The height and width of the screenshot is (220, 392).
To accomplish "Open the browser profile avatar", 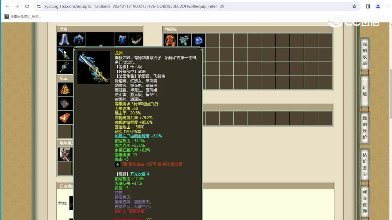I will [x=378, y=6].
